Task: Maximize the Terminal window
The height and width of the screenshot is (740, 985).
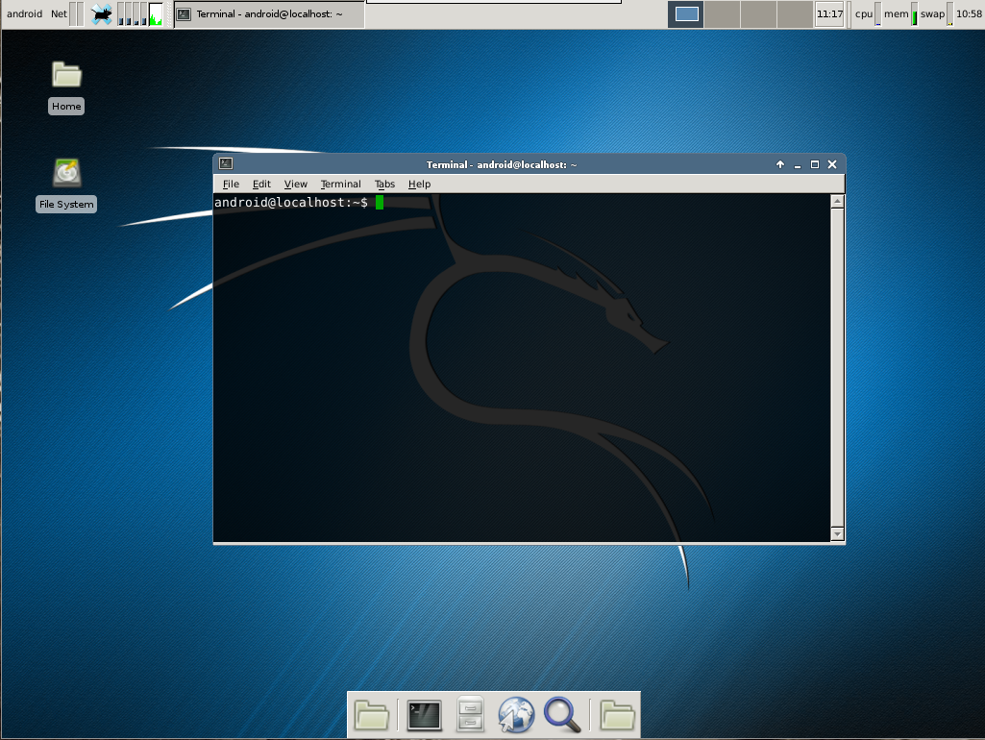Action: tap(815, 164)
